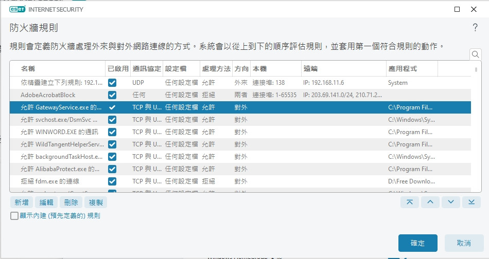Screen dimensions: 489x259
Task: Open the help question mark icon
Action: point(475,27)
